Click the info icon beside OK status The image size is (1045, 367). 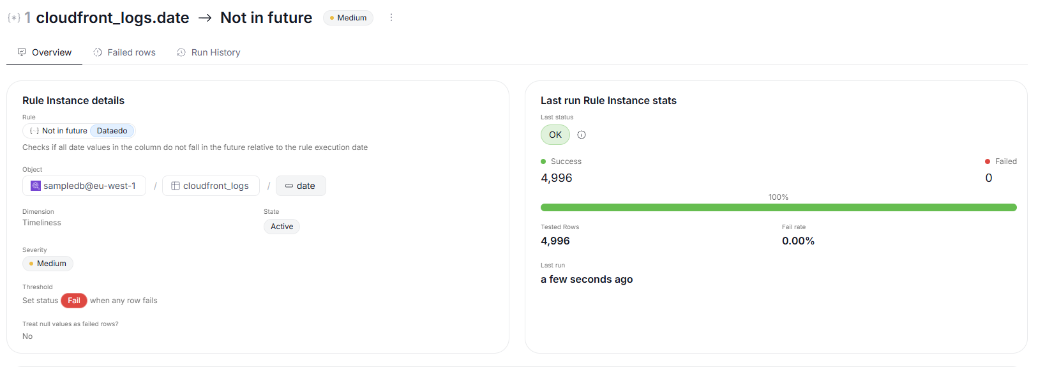pyautogui.click(x=582, y=135)
